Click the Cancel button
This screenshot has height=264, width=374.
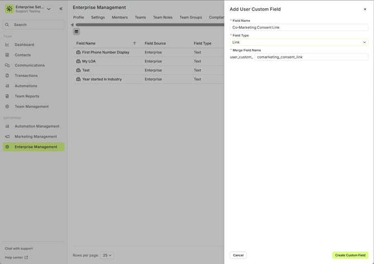click(238, 255)
